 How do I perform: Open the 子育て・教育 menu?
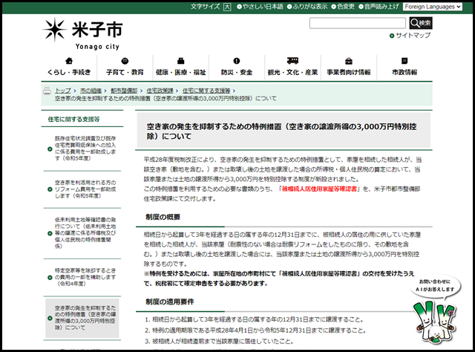tap(125, 72)
